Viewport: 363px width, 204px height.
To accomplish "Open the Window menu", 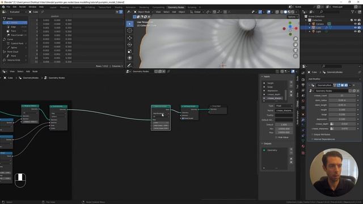I will tap(32, 7).
